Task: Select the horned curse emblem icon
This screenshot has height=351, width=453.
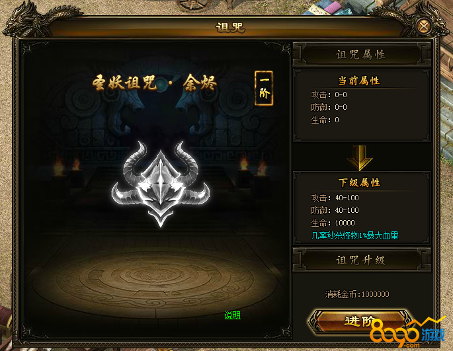Action: [161, 184]
